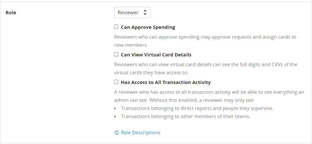Select the "Reviewer" text in the role selector
Viewport: 312px width, 144px height.
128,13
